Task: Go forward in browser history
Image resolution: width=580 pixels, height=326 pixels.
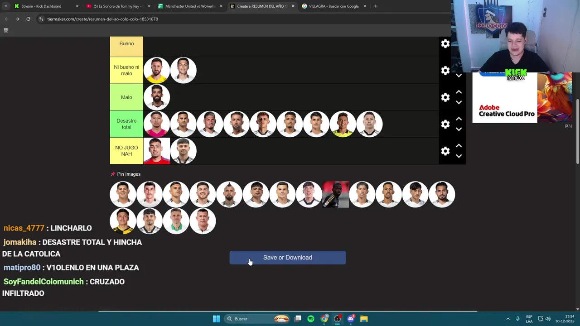Action: pyautogui.click(x=17, y=19)
